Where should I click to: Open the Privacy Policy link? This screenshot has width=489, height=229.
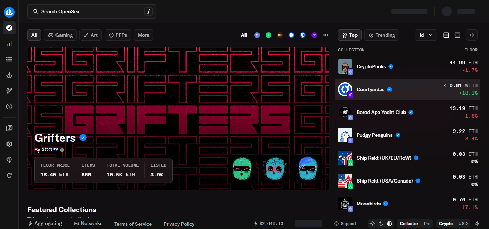pyautogui.click(x=179, y=224)
